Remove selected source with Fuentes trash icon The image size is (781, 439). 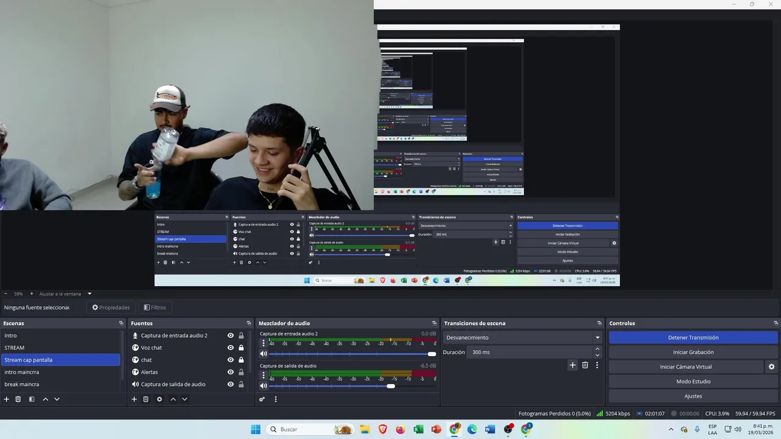pos(146,399)
